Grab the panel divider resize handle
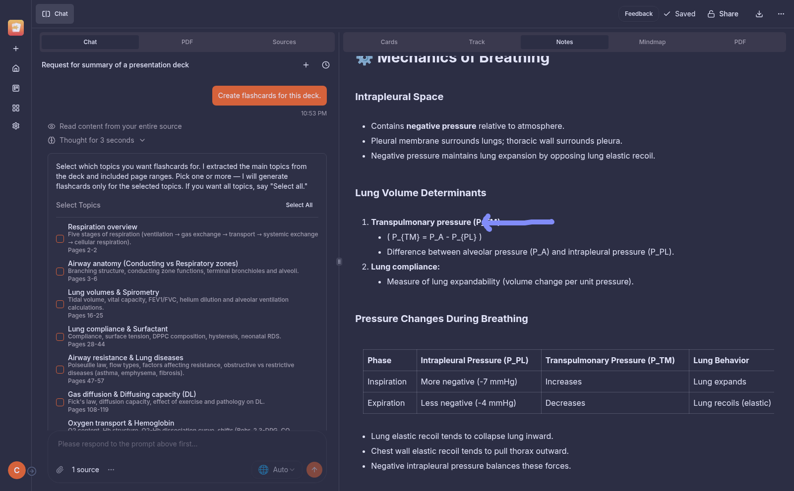The image size is (794, 491). pos(339,262)
